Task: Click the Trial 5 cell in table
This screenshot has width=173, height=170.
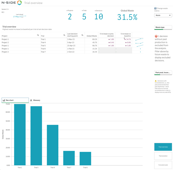Action: click(x=43, y=46)
